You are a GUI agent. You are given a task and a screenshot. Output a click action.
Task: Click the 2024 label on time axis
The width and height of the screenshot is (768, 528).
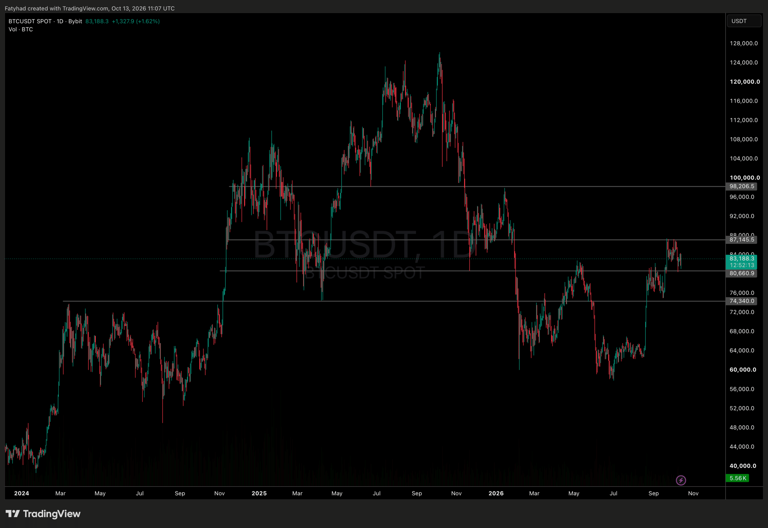point(22,493)
